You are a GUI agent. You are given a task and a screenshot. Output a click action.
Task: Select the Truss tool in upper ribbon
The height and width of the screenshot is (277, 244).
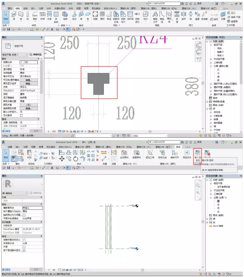42,16
